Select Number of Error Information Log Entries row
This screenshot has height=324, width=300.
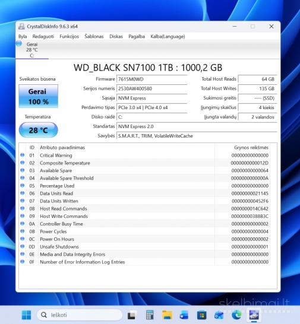pos(144,262)
